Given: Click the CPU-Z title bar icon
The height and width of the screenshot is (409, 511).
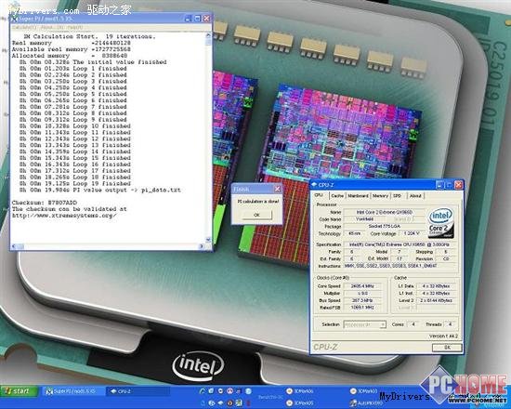Looking at the screenshot, I should (x=314, y=185).
